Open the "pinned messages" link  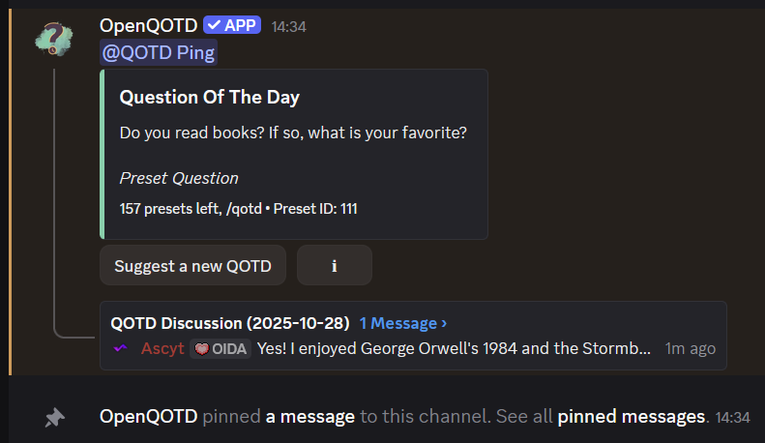[x=632, y=417]
